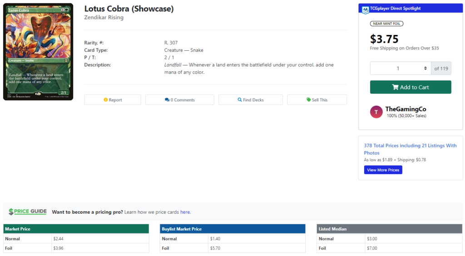
Task: Click 'Free Shipping on Orders Over $35'
Action: [404, 48]
